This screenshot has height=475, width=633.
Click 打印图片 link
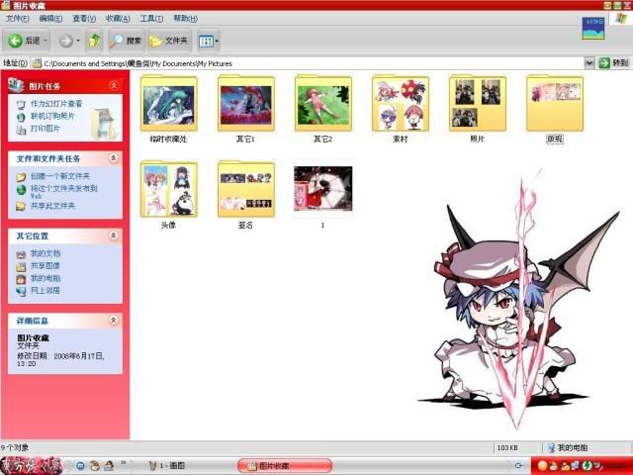(45, 129)
